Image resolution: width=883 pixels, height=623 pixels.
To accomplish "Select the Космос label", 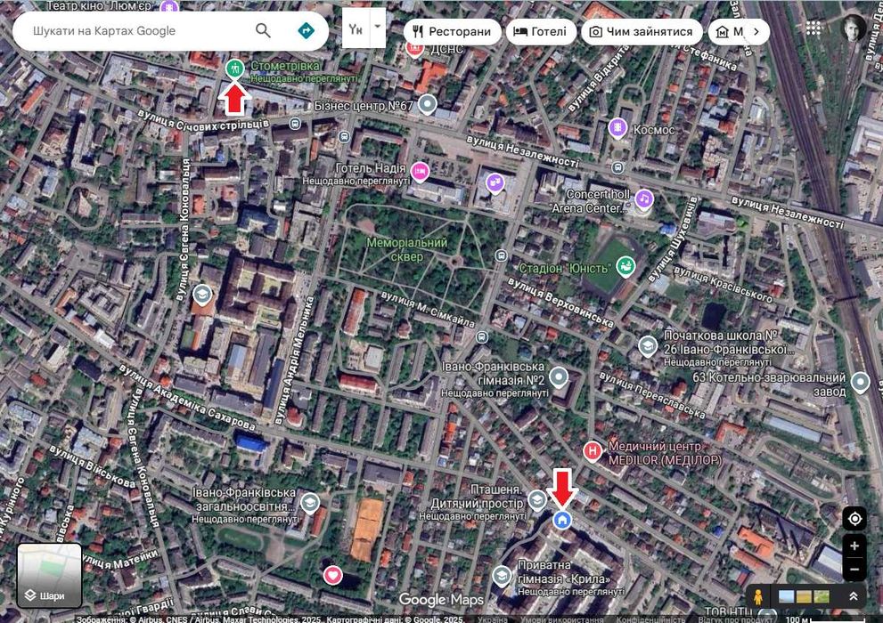I will [654, 130].
